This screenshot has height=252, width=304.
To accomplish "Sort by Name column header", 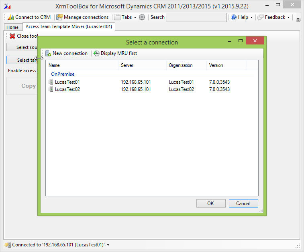I will pos(82,65).
